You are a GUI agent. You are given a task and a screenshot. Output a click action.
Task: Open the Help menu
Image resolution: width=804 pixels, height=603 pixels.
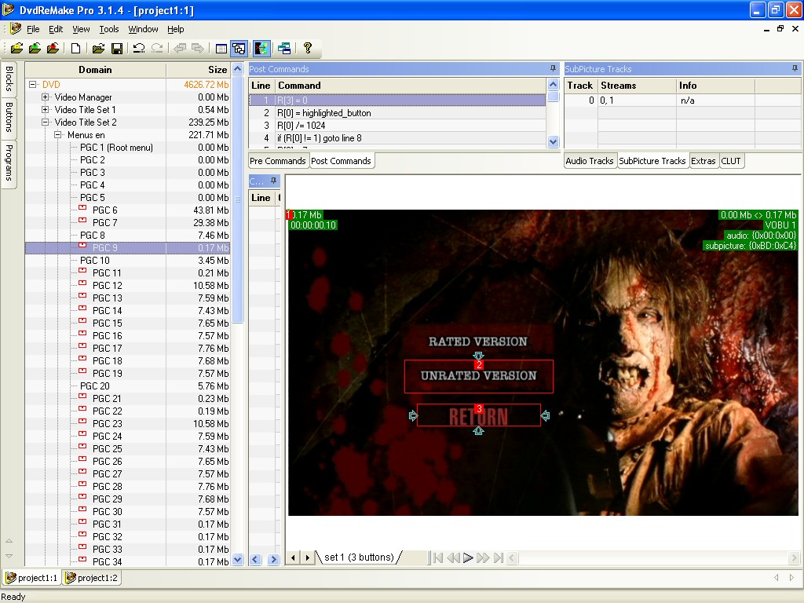(175, 29)
